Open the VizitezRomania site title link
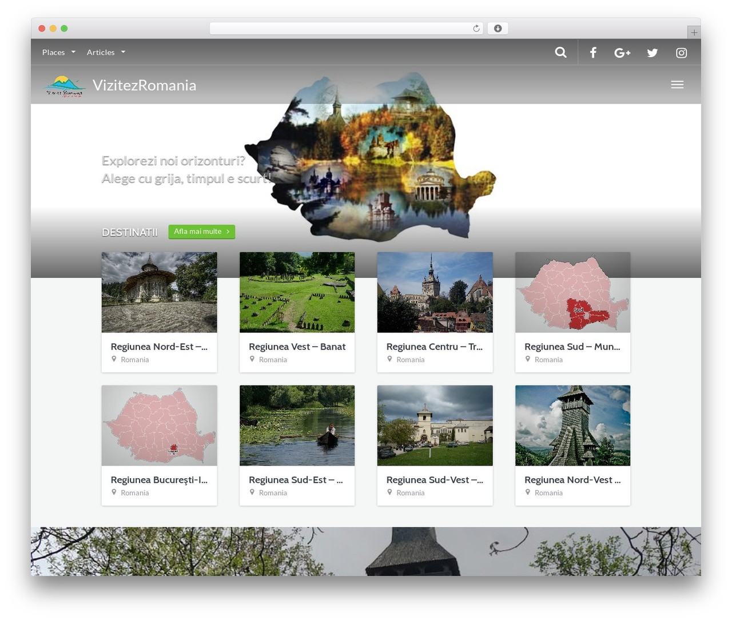732x620 pixels. 144,85
